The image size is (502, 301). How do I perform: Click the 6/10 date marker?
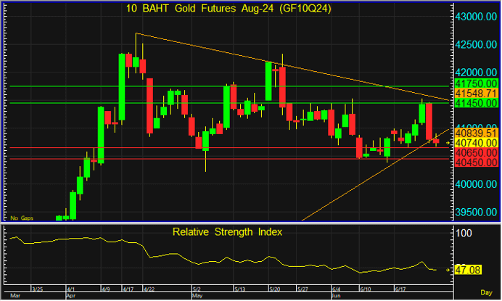365,289
